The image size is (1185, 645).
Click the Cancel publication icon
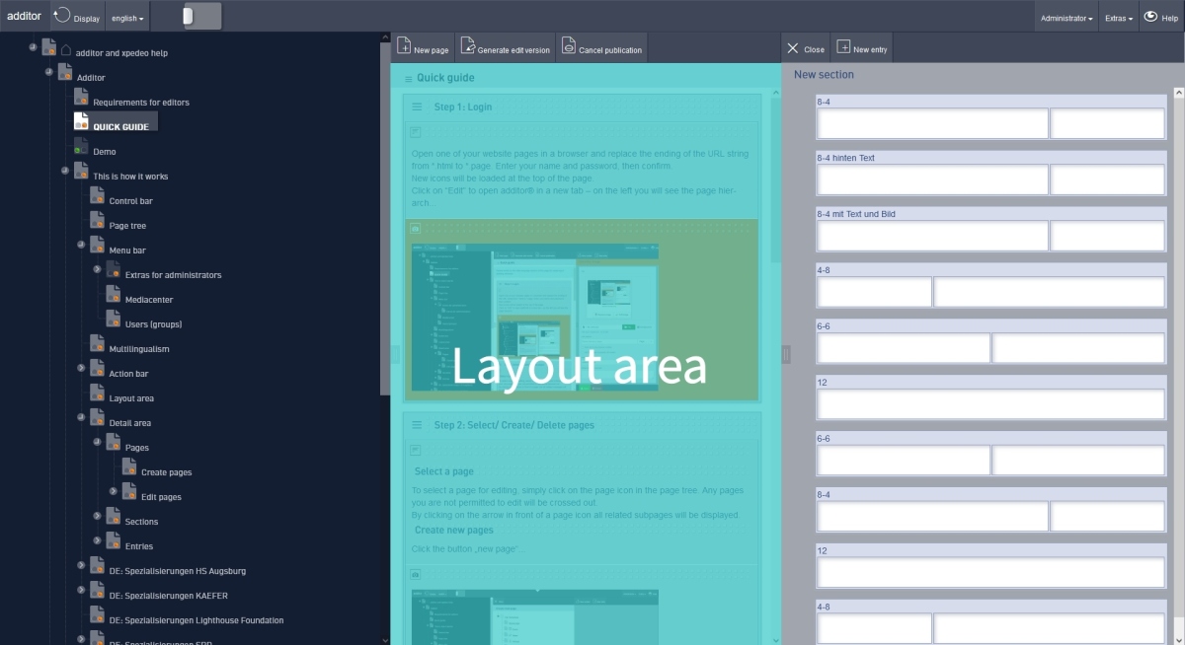[569, 46]
